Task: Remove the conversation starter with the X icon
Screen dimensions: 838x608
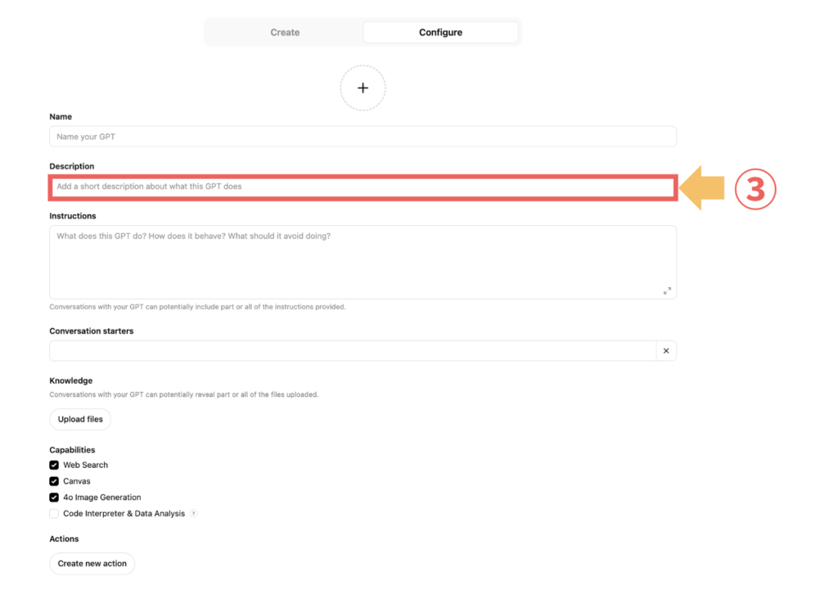Action: [666, 351]
